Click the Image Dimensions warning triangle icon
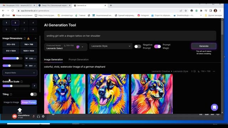 click(28, 38)
